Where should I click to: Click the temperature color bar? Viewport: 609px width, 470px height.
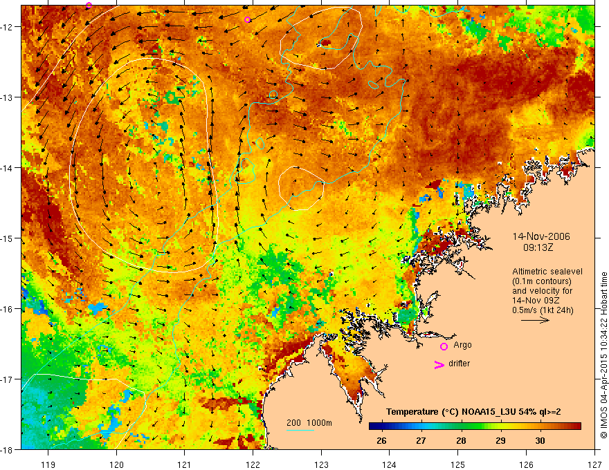click(x=475, y=426)
